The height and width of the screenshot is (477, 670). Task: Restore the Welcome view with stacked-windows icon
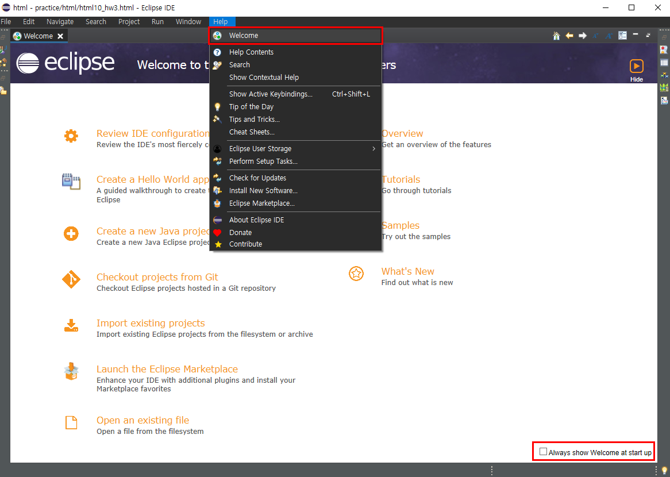[x=648, y=36]
